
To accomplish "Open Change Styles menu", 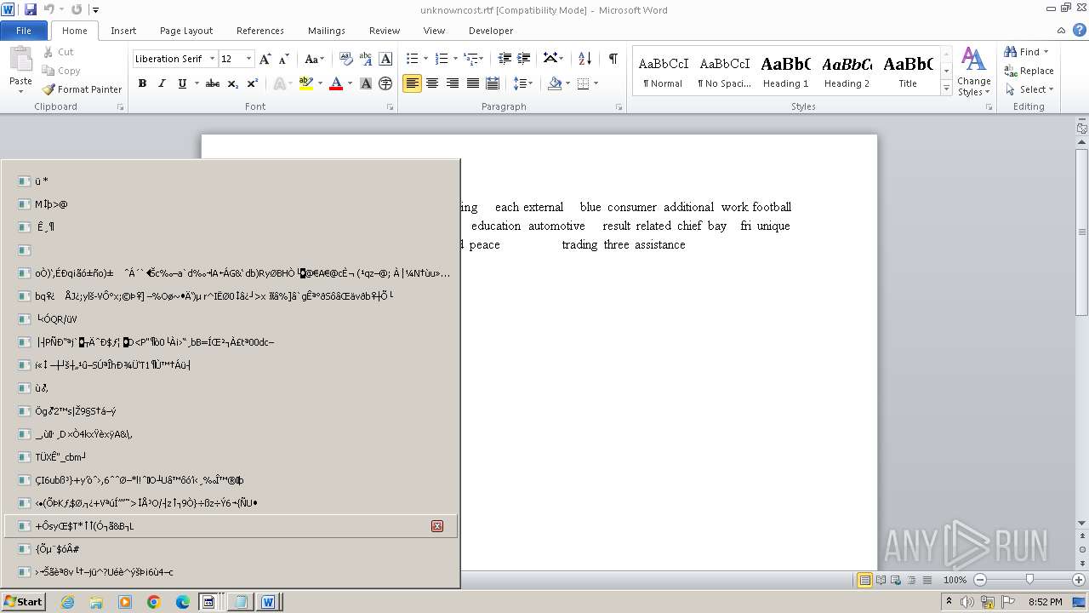I will pyautogui.click(x=973, y=72).
